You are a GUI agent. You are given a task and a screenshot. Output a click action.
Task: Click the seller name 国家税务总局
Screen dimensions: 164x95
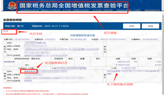click(x=30, y=71)
